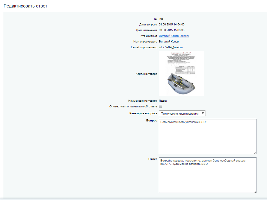
Task: Click the Картинка товара label
Action: [146, 74]
